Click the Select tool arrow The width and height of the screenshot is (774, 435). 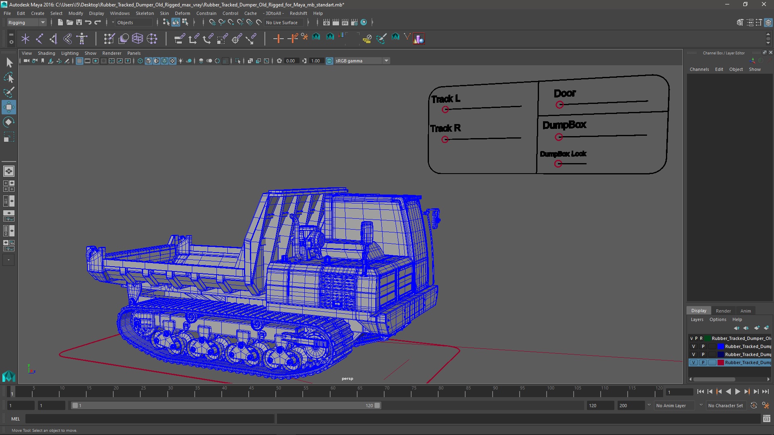point(8,62)
